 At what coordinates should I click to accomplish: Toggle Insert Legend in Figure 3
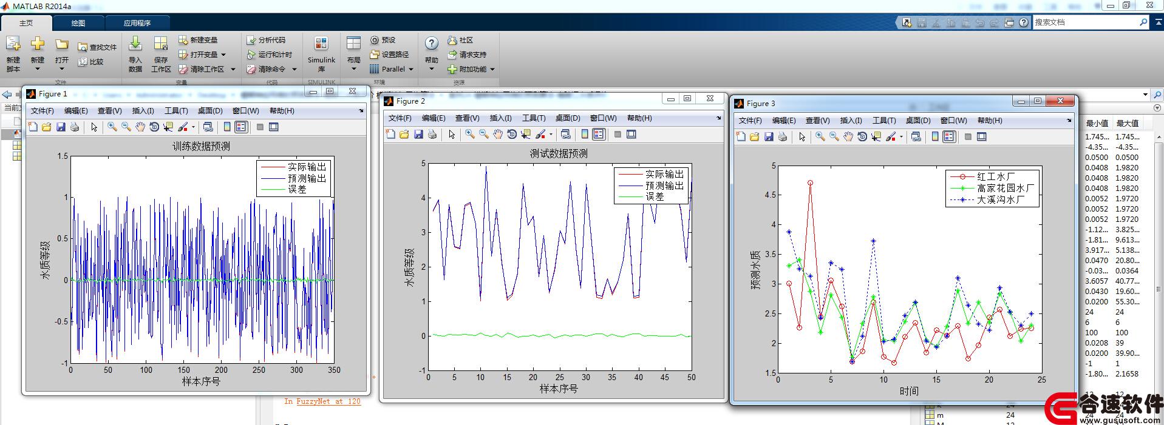pos(949,136)
